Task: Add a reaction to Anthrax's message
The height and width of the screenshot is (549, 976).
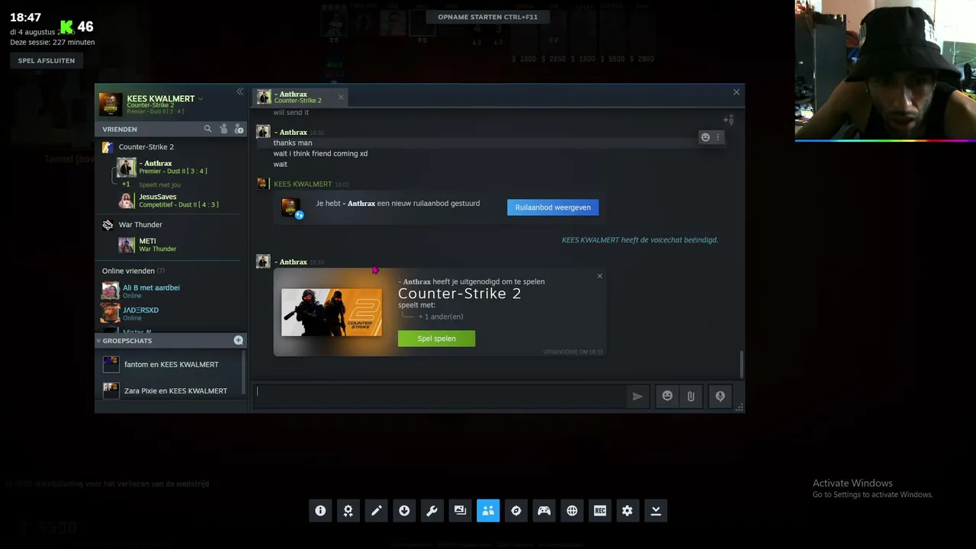Action: 705,137
